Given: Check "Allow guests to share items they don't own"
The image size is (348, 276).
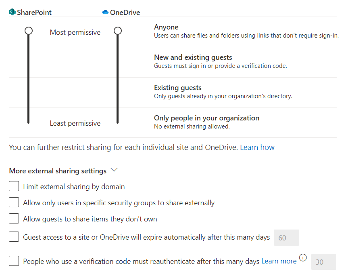Looking at the screenshot, I should (x=14, y=219).
